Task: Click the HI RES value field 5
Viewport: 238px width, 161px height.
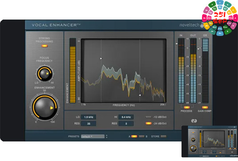Action: pyautogui.click(x=126, y=123)
